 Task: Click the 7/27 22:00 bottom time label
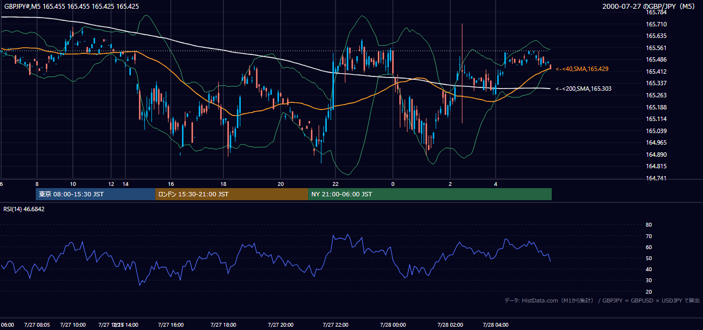336,324
